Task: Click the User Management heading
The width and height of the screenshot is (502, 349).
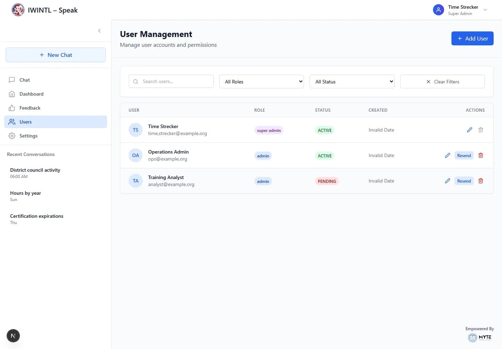Action: (x=156, y=34)
